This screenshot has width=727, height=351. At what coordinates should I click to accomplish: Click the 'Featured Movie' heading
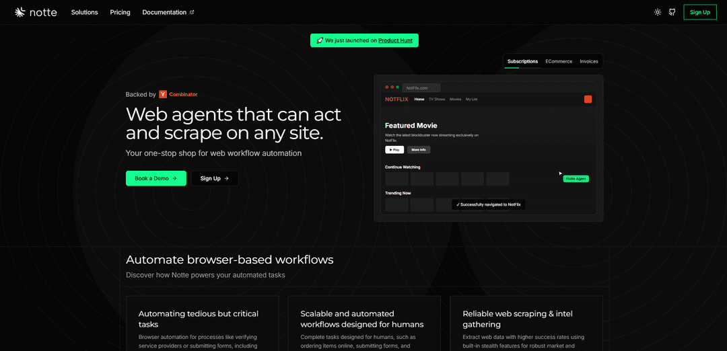click(x=411, y=126)
